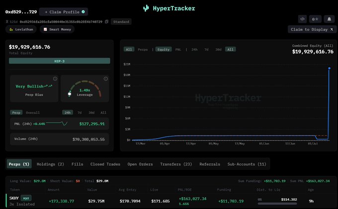Screen dimensions: 338x209
Task: Click the Dist. to Liq column header
Action: pos(268,190)
